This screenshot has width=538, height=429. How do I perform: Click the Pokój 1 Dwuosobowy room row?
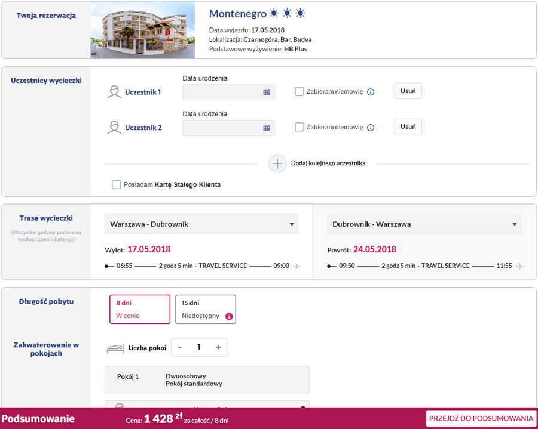207,379
